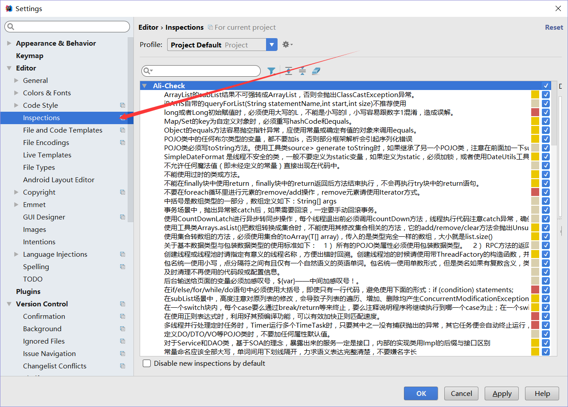Click the Reset link
The height and width of the screenshot is (407, 568).
[554, 27]
